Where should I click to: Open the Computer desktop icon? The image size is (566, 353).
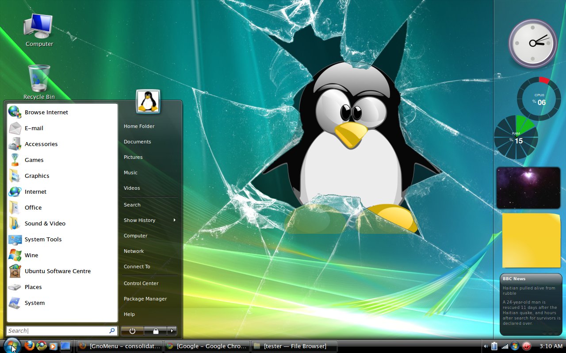[38, 30]
